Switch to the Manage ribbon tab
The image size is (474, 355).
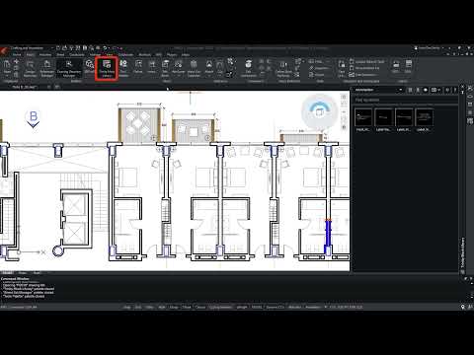[x=95, y=55]
